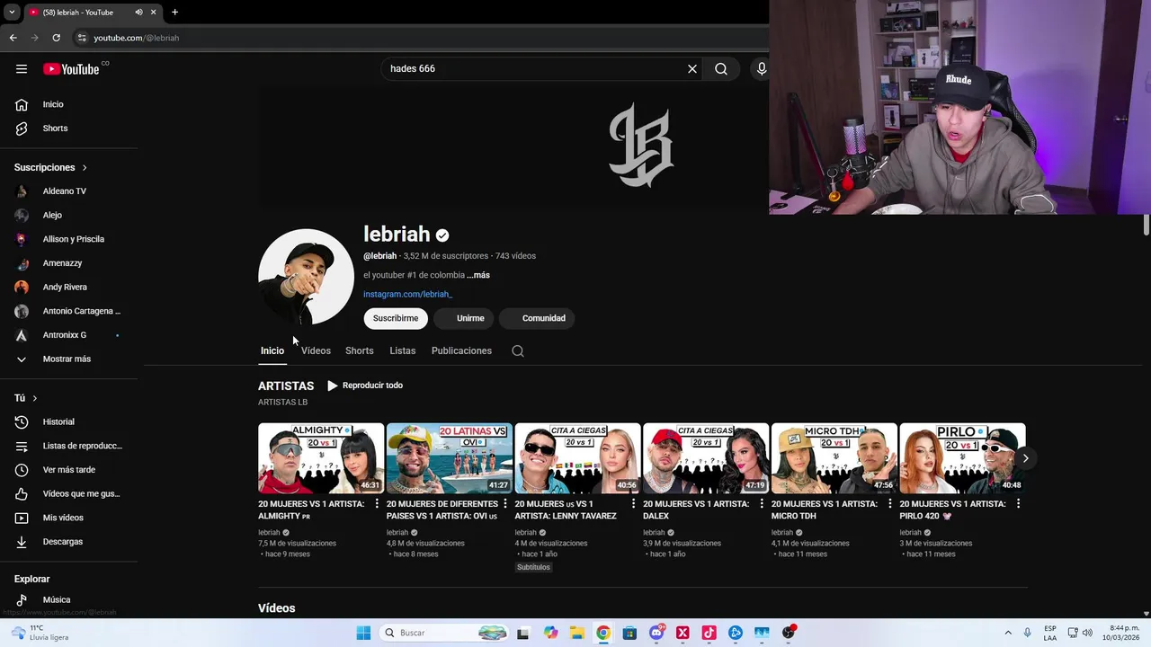Switch to Videos tab
This screenshot has height=647, width=1151.
[316, 351]
